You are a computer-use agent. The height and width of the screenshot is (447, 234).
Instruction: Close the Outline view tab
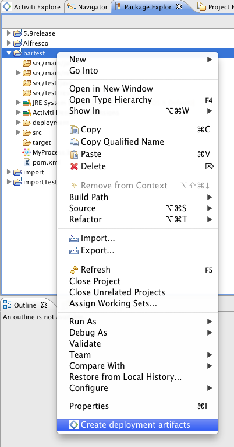pyautogui.click(x=44, y=305)
